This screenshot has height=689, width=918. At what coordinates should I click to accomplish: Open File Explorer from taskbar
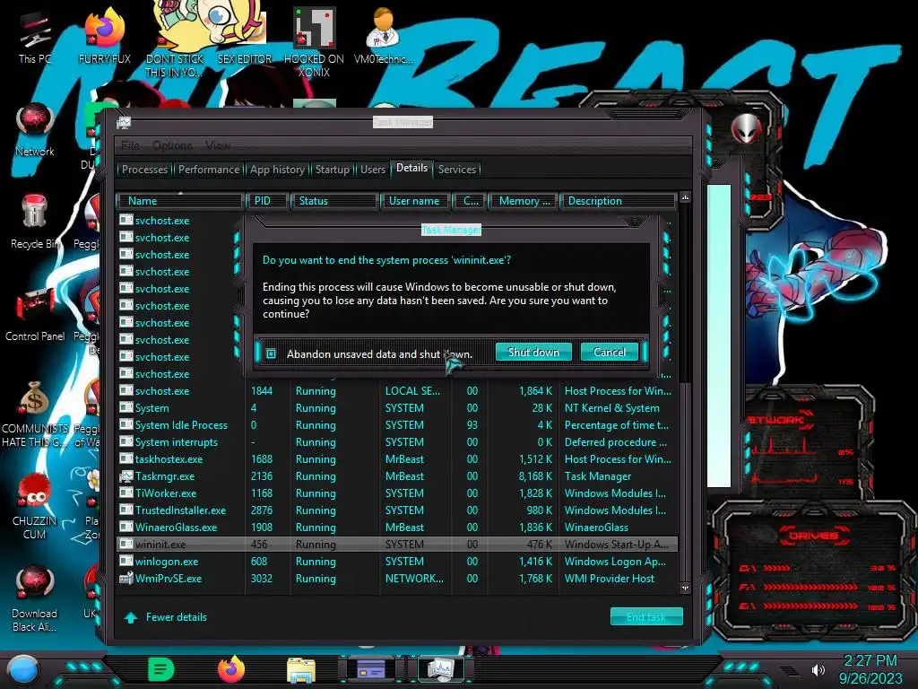301,670
